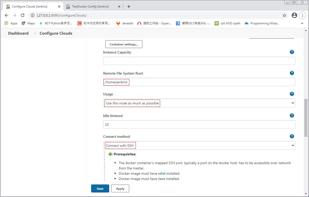Follow the sshd link in prerequisites

[162, 173]
